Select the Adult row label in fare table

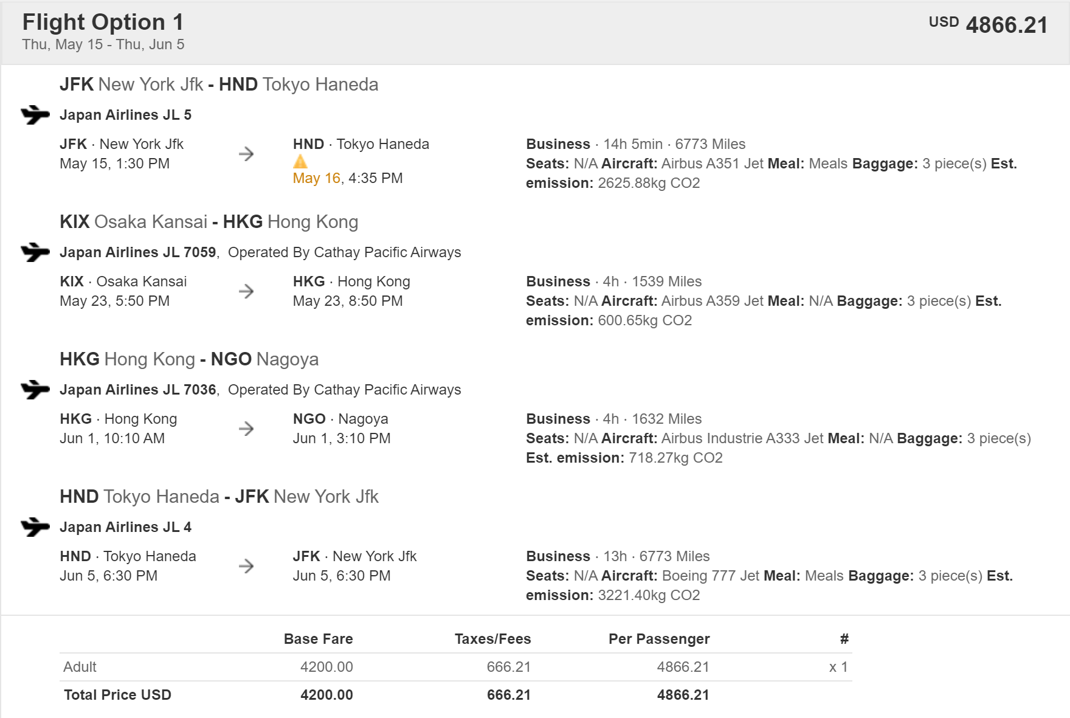(x=80, y=667)
